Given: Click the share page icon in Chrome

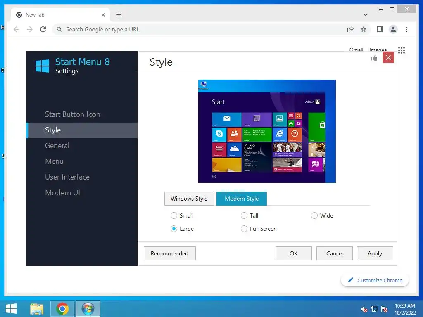Looking at the screenshot, I should pos(350,30).
